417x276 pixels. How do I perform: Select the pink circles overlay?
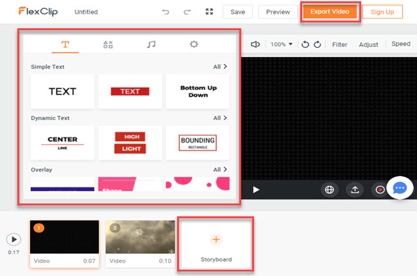(198, 184)
